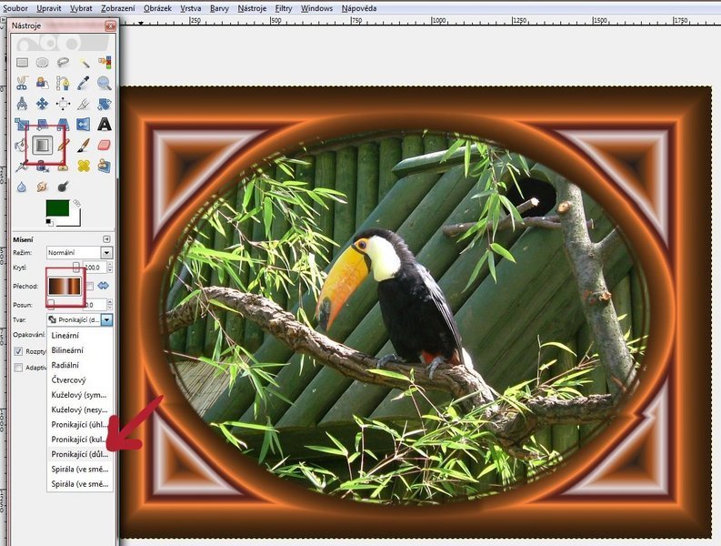This screenshot has height=546, width=721.
Task: Select the Text tool
Action: click(x=105, y=125)
